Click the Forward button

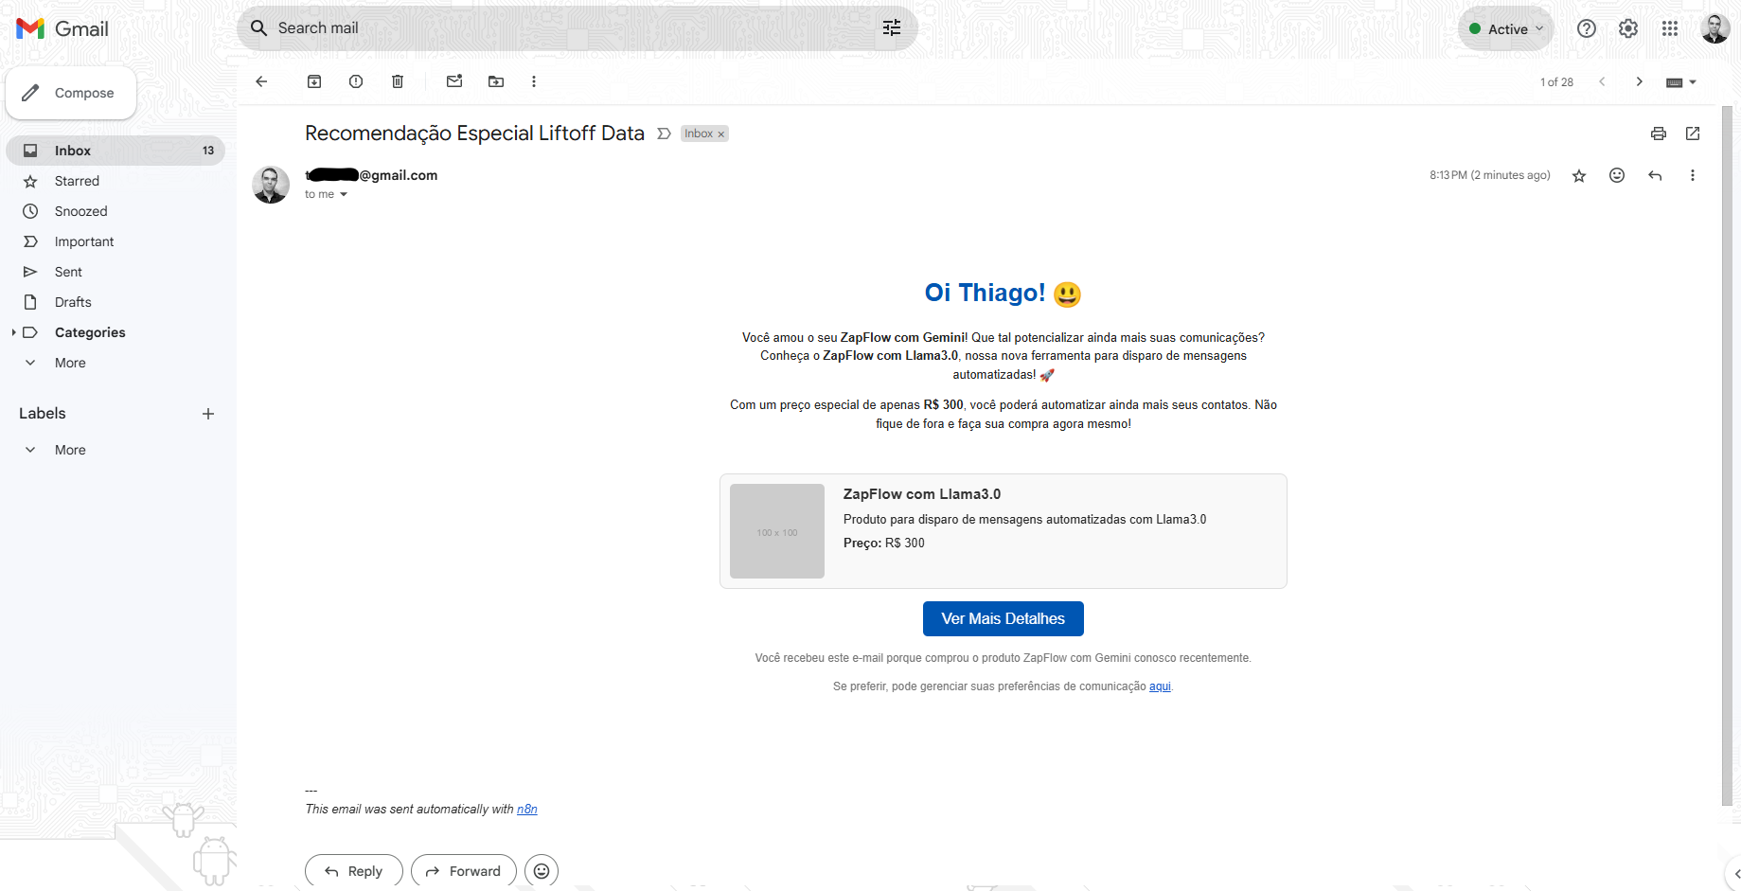point(464,871)
